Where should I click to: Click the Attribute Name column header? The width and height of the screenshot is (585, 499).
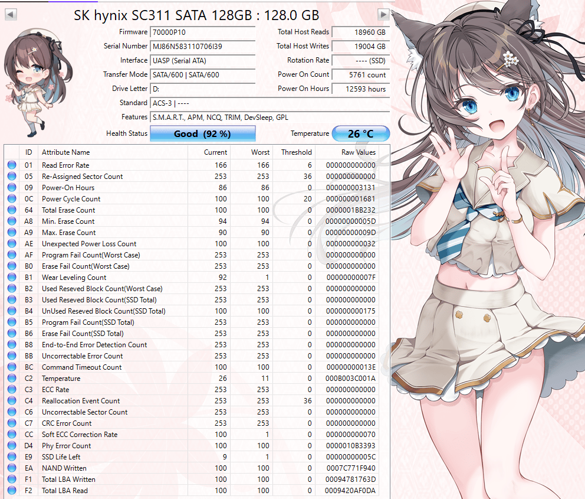click(113, 152)
